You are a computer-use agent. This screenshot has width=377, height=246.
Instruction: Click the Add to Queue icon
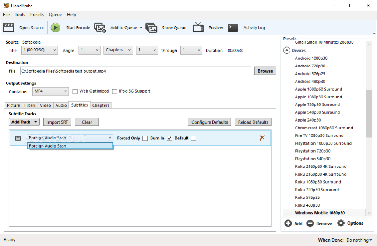[x=100, y=28]
